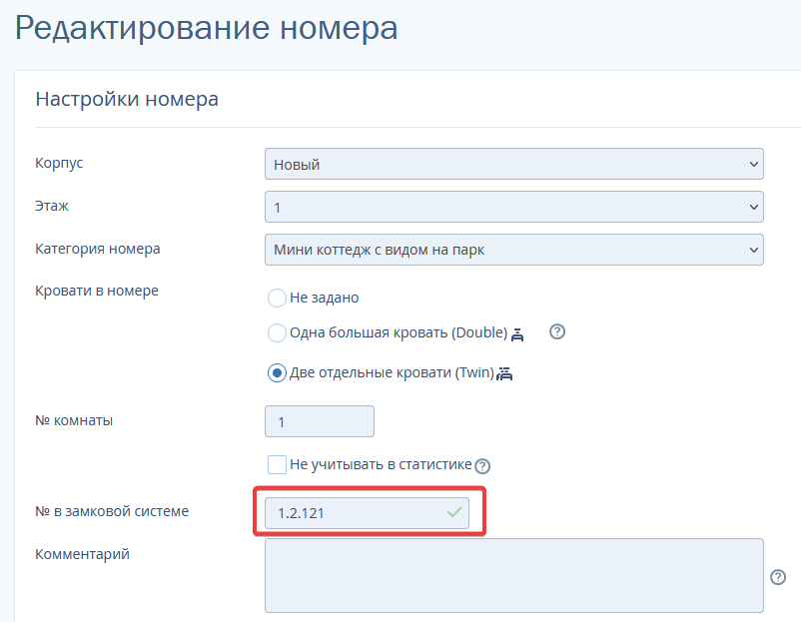The width and height of the screenshot is (801, 622).
Task: Click inside the Комментарий text area
Action: pos(514,575)
